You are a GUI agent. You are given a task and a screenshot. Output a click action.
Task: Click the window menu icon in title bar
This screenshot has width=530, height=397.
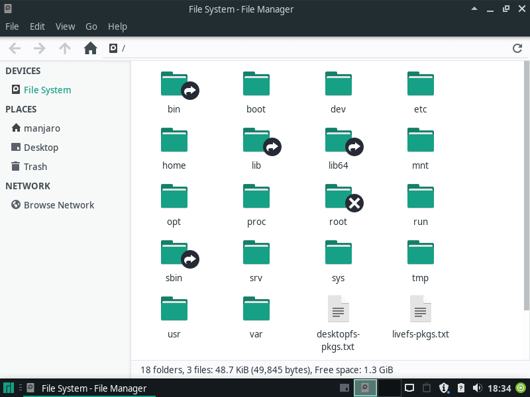click(x=8, y=9)
